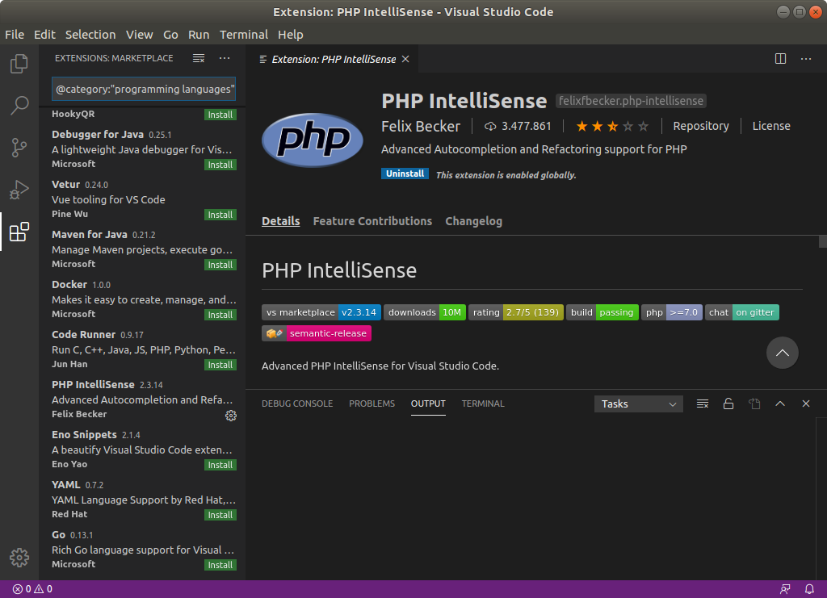The image size is (827, 598).
Task: Click the feedback icon in status bar
Action: tap(785, 589)
